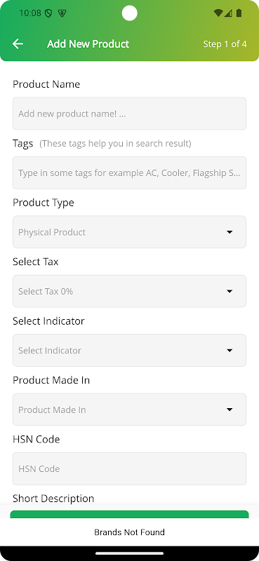Tap the shield icon in status bar

click(x=48, y=13)
